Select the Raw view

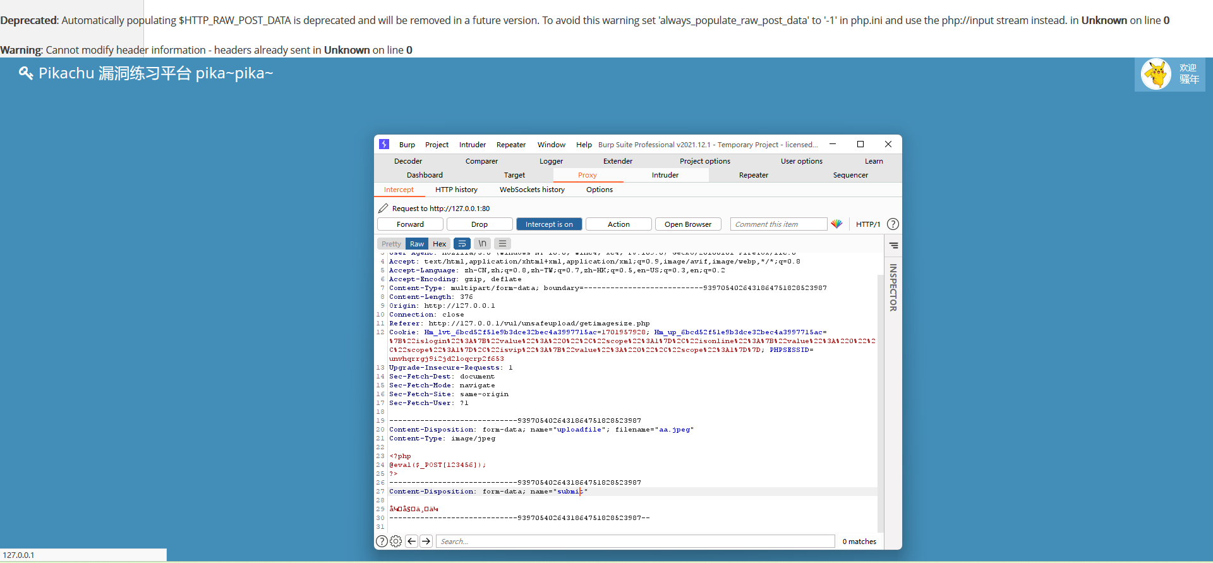click(x=417, y=243)
